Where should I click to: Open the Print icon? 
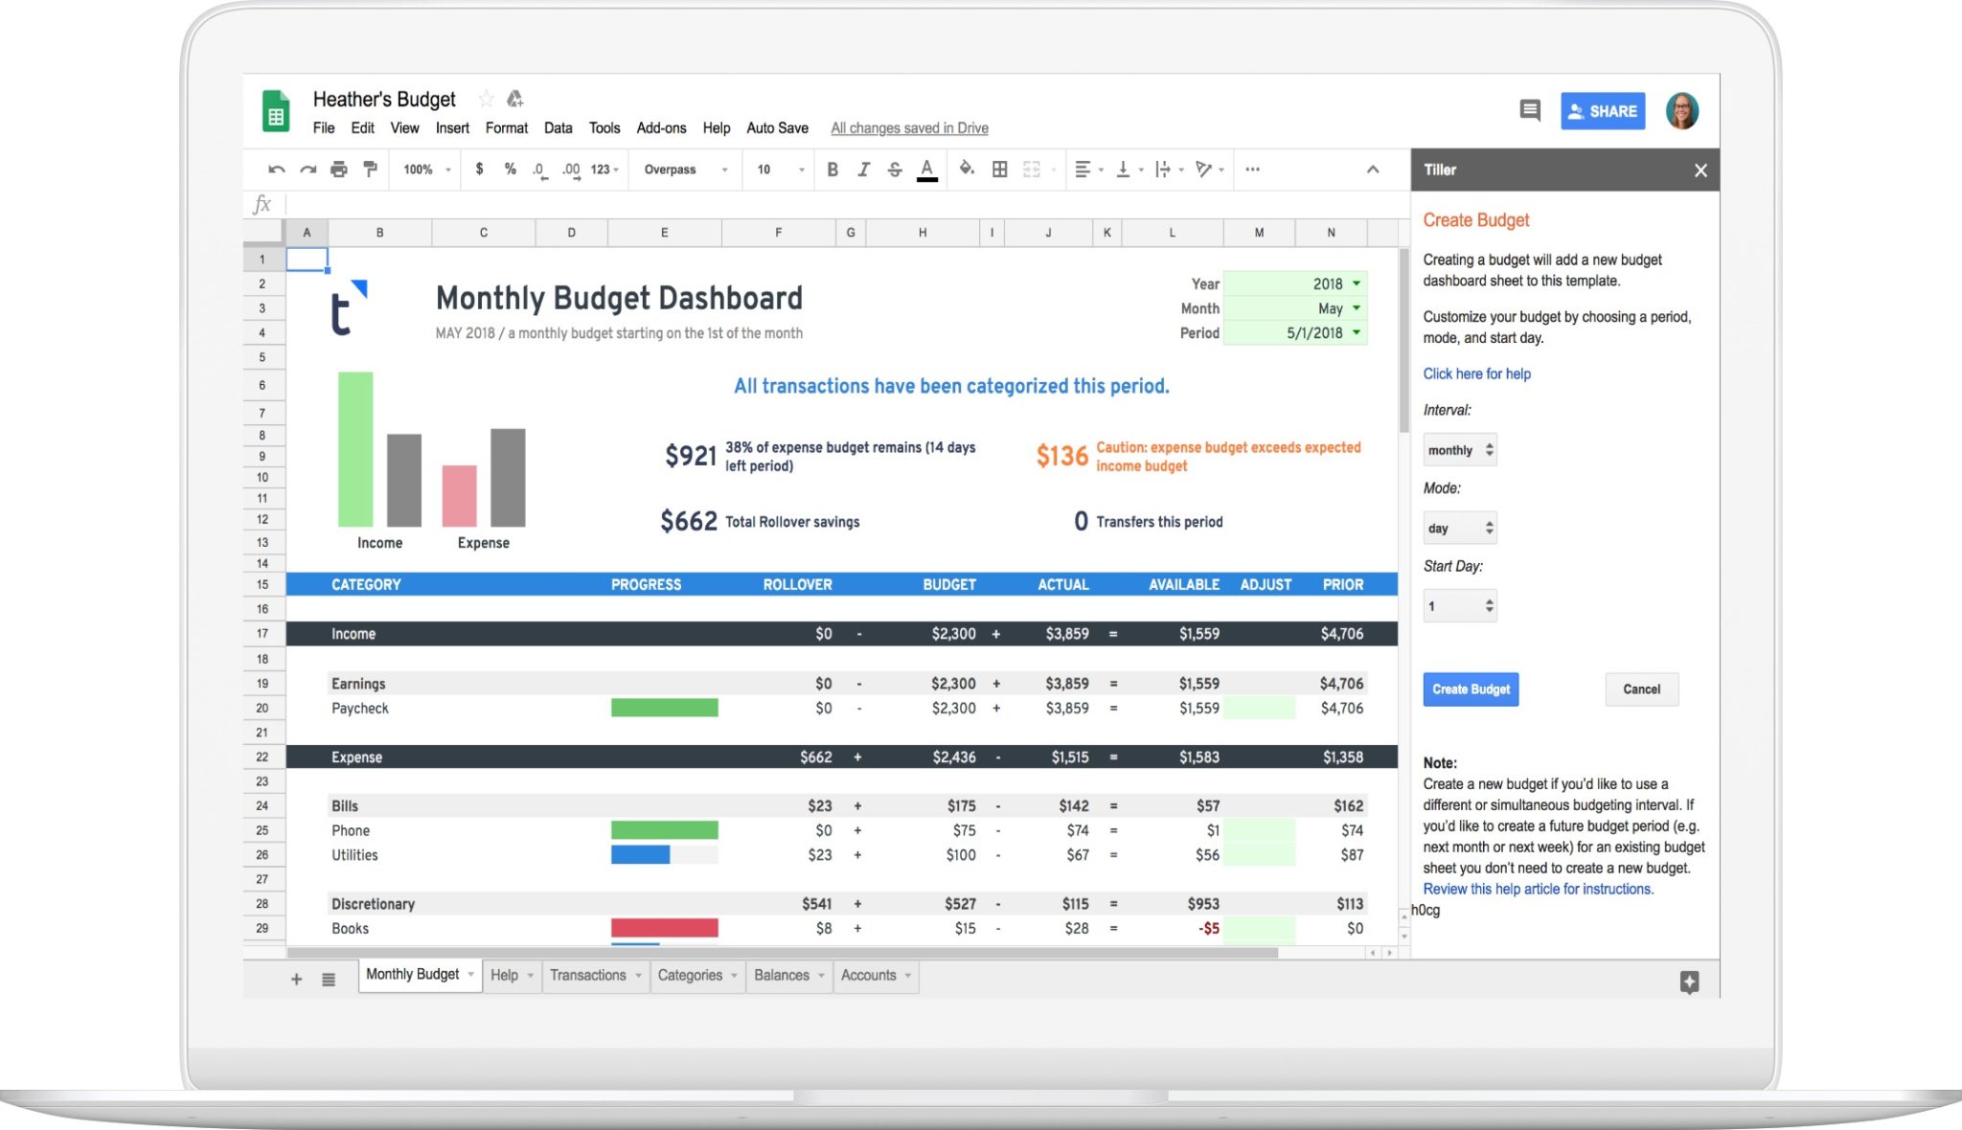tap(340, 169)
